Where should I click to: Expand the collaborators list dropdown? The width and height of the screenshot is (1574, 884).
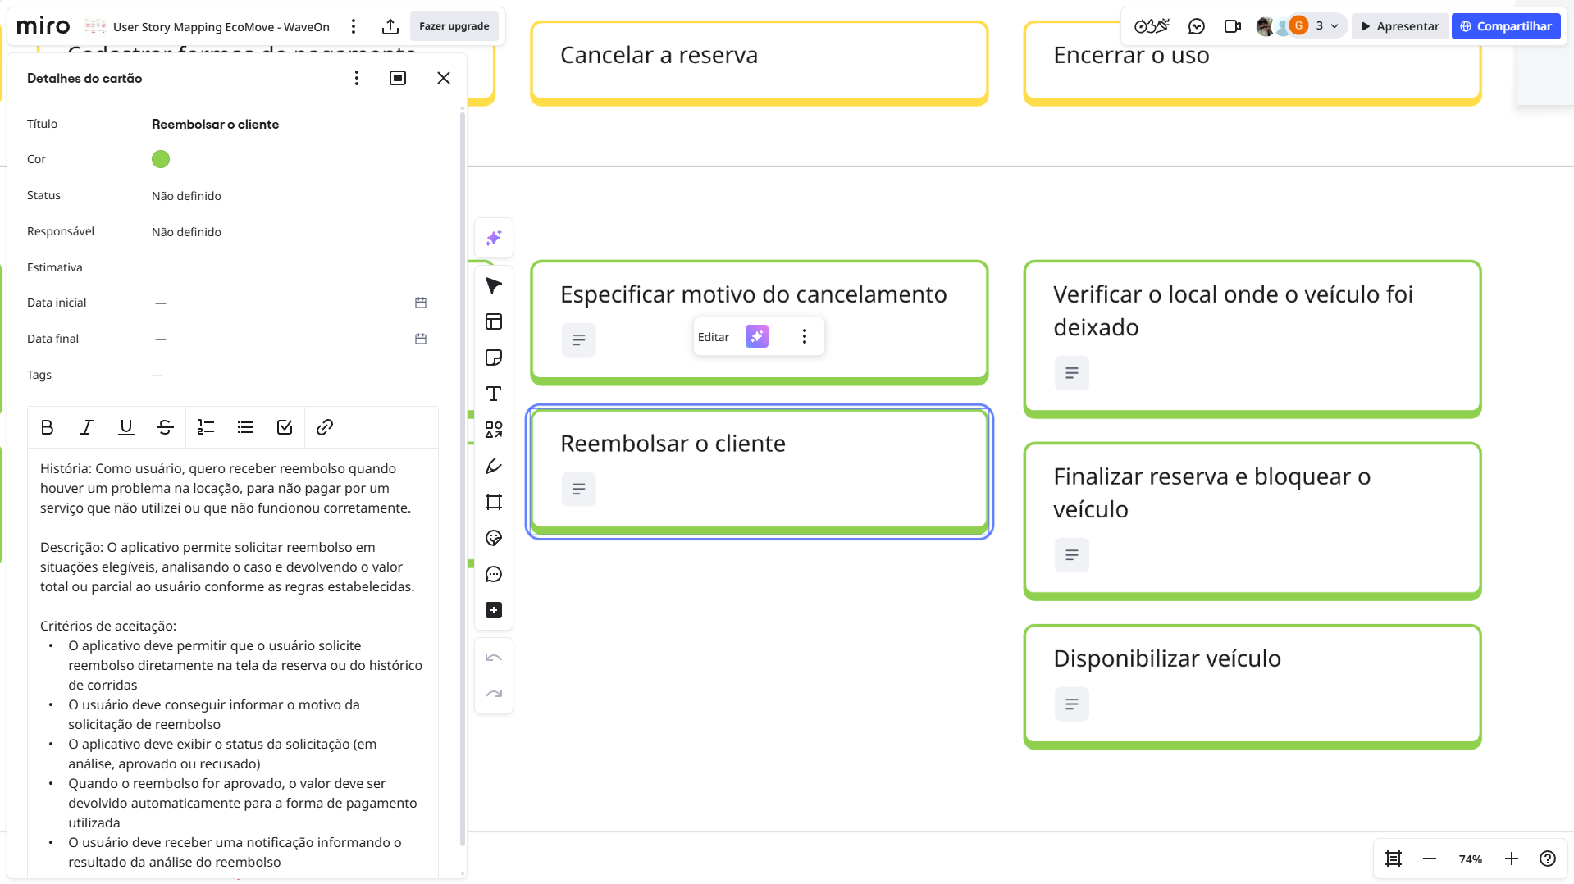click(x=1334, y=26)
